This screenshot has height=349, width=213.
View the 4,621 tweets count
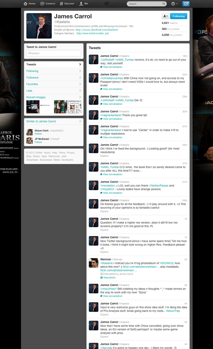pos(170,23)
